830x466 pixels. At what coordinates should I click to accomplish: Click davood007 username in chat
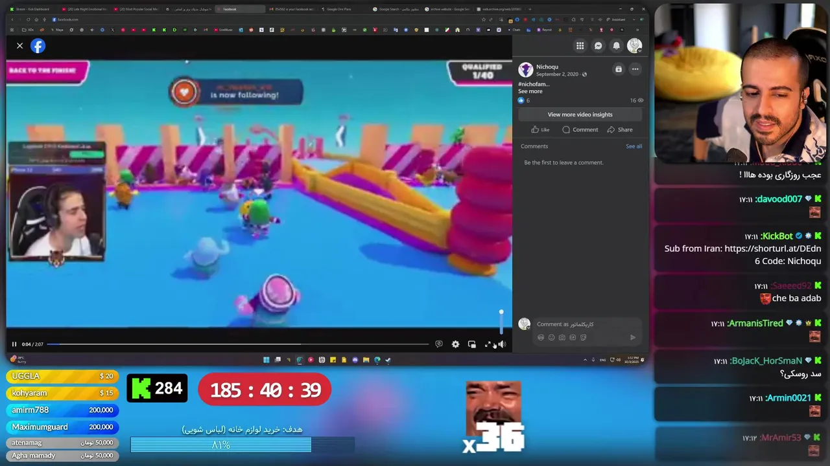779,199
